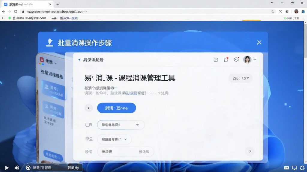Click the circular icon left of X extension
Image resolution: width=307 pixels, height=172 pixels.
273,12
